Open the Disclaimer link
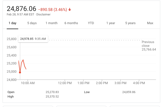Viewport: 162px width, 107px height. click(x=43, y=14)
